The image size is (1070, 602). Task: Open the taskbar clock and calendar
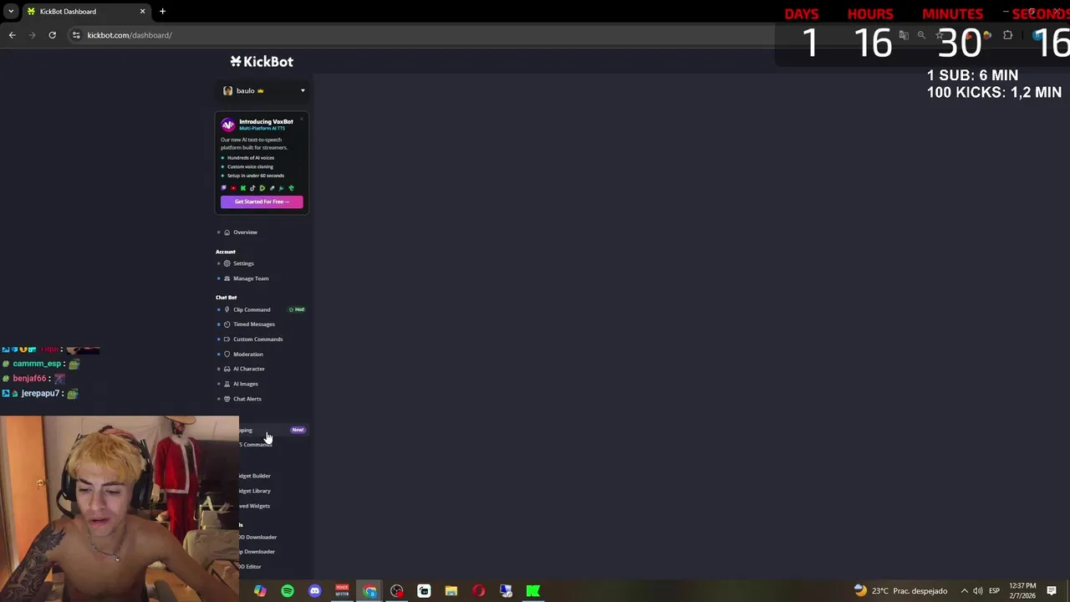[x=1022, y=591]
